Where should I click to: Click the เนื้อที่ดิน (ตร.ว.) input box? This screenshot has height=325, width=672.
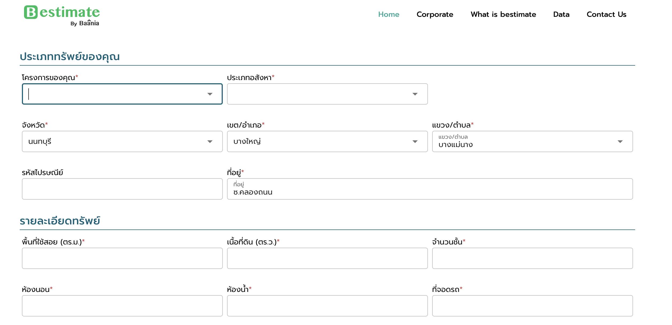pos(327,258)
